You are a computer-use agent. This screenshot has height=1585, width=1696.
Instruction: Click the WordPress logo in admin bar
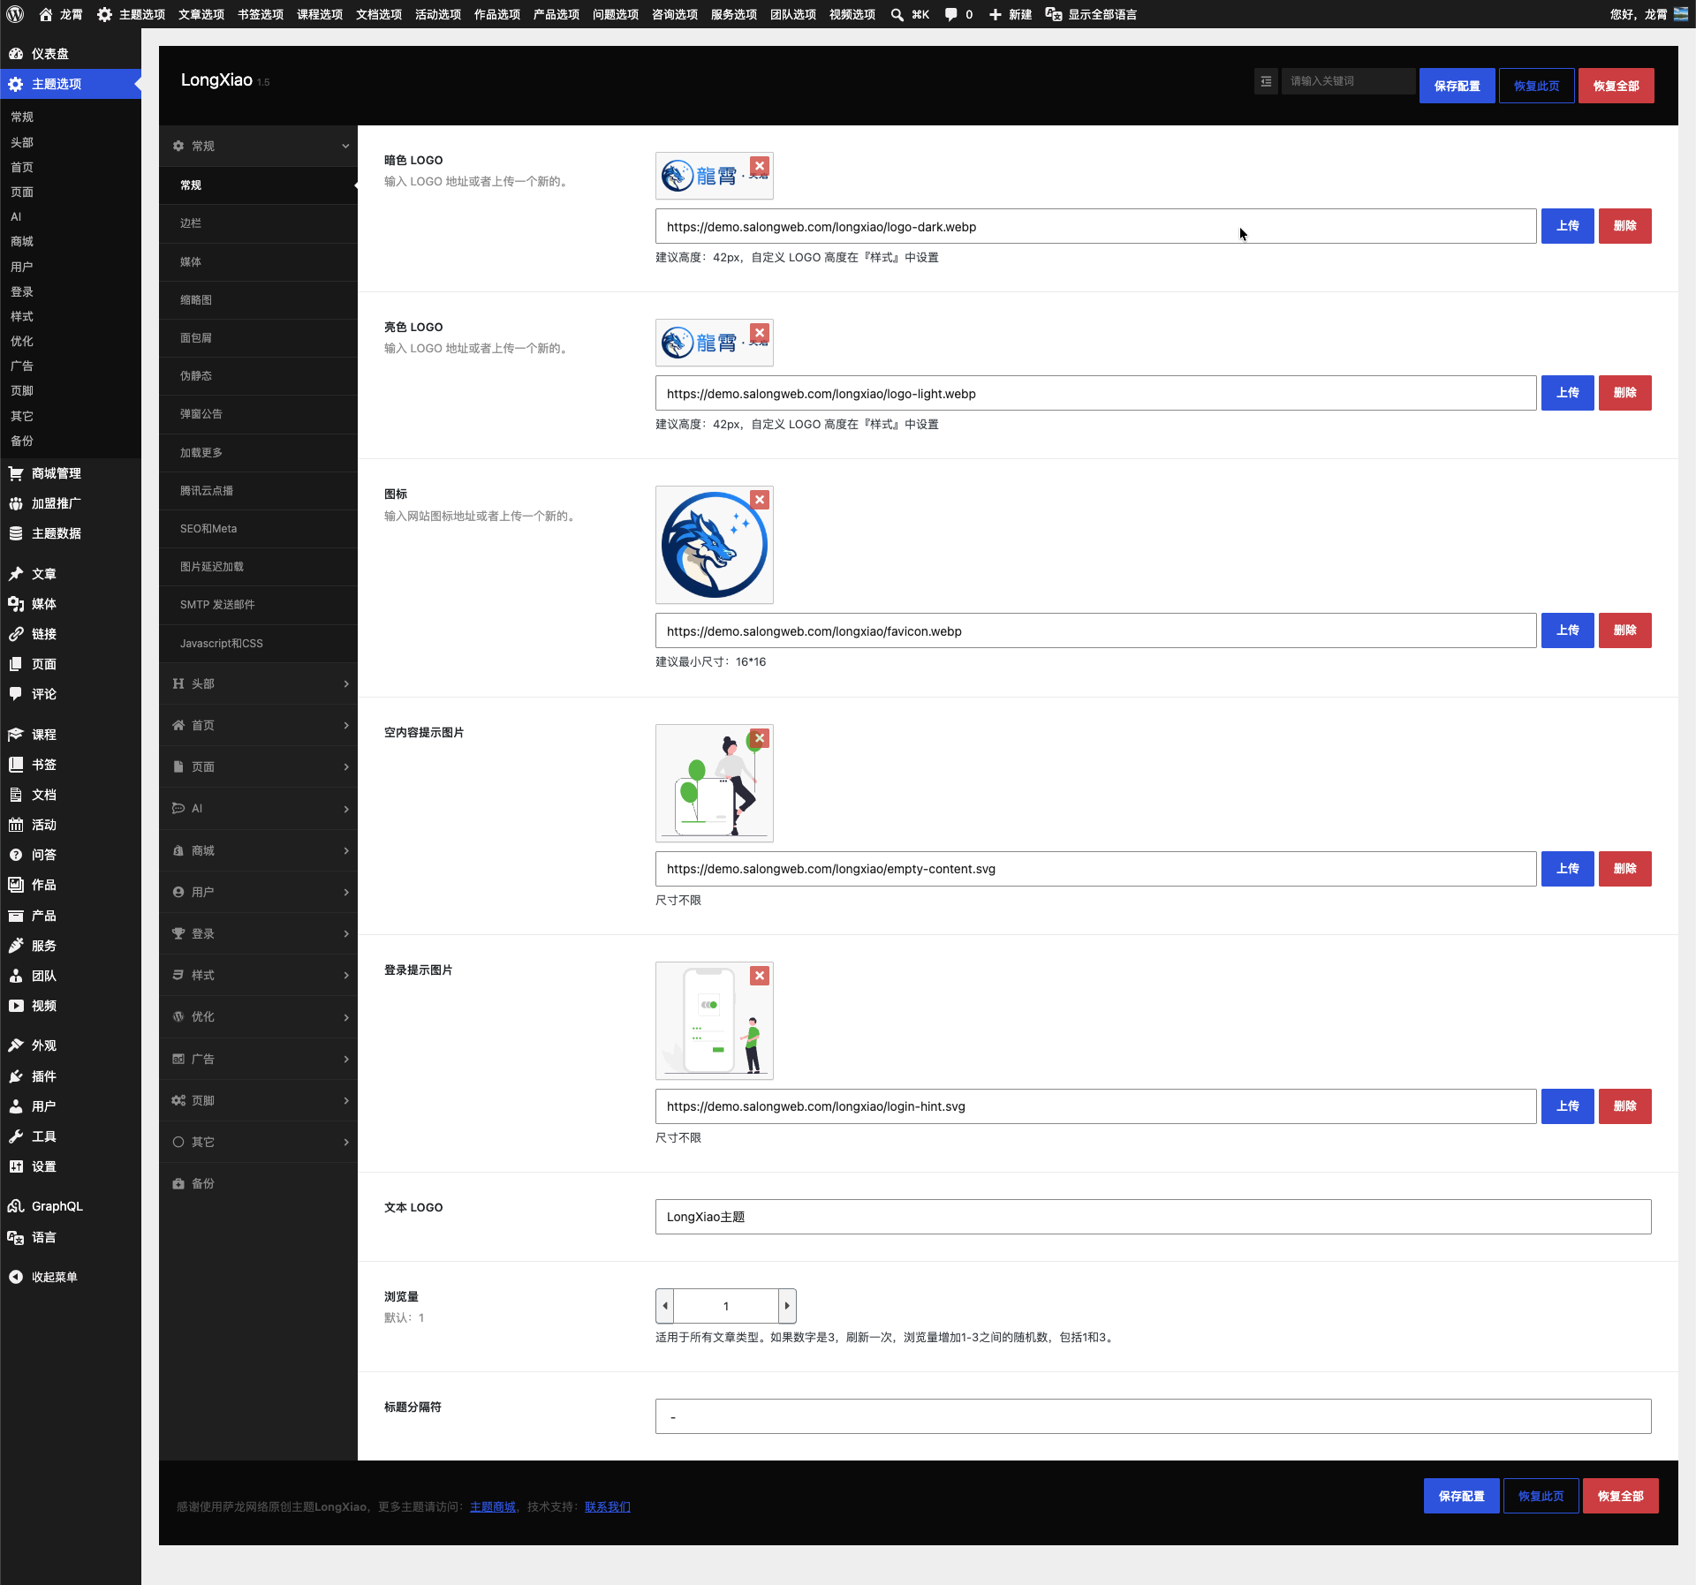pos(15,14)
